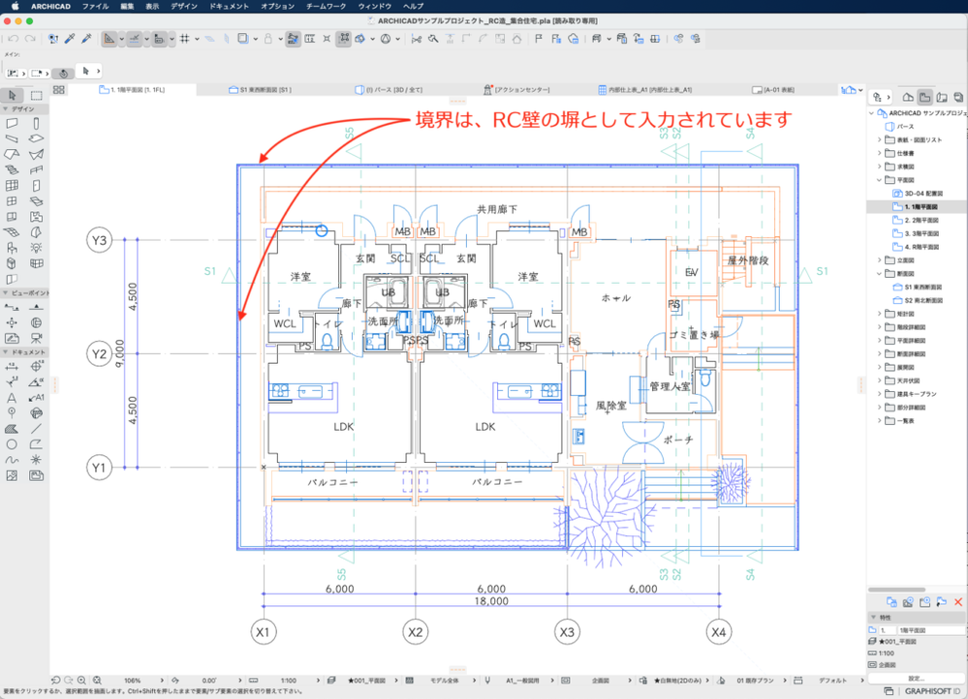Select the Section tool under ビューポイント
This screenshot has width=968, height=699.
(x=12, y=307)
